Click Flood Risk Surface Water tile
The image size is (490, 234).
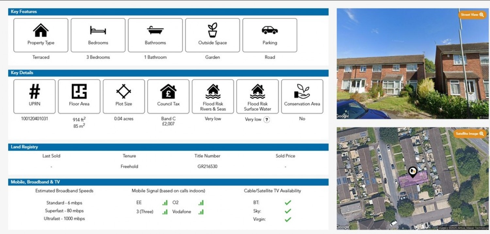(x=257, y=96)
